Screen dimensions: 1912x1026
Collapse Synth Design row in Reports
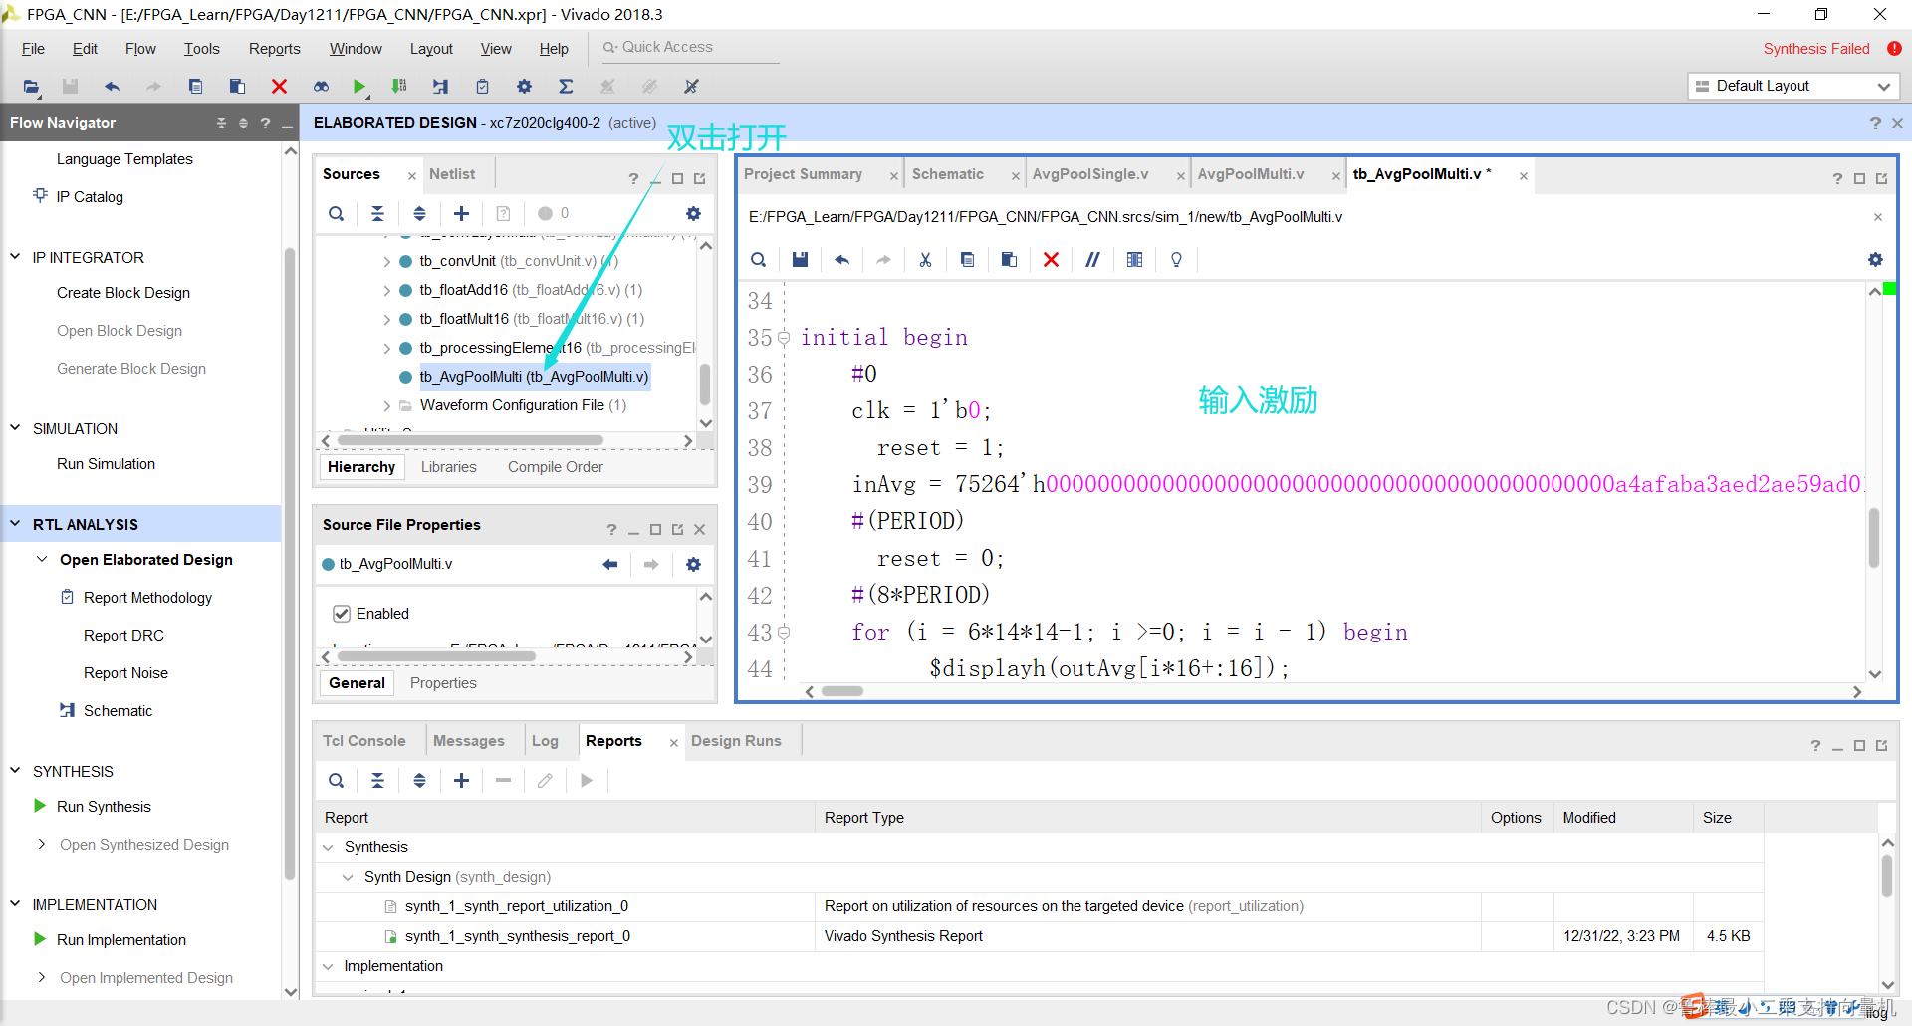pos(348,877)
